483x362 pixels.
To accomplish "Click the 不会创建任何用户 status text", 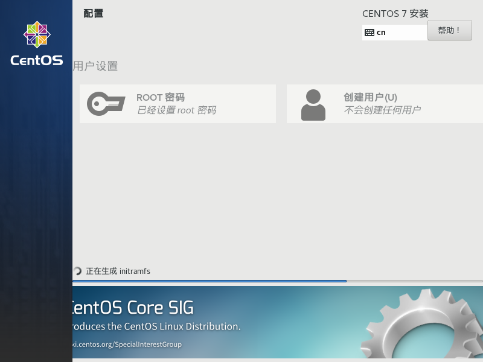I will tap(382, 110).
